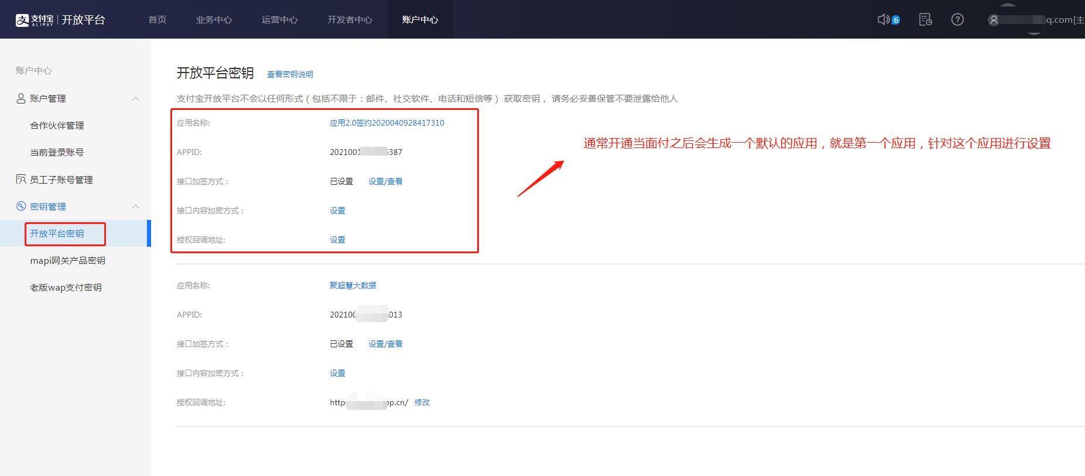1085x476 pixels.
Task: Click 设置/查看 for 聚超慧大数据 接口加签方式
Action: tap(385, 344)
